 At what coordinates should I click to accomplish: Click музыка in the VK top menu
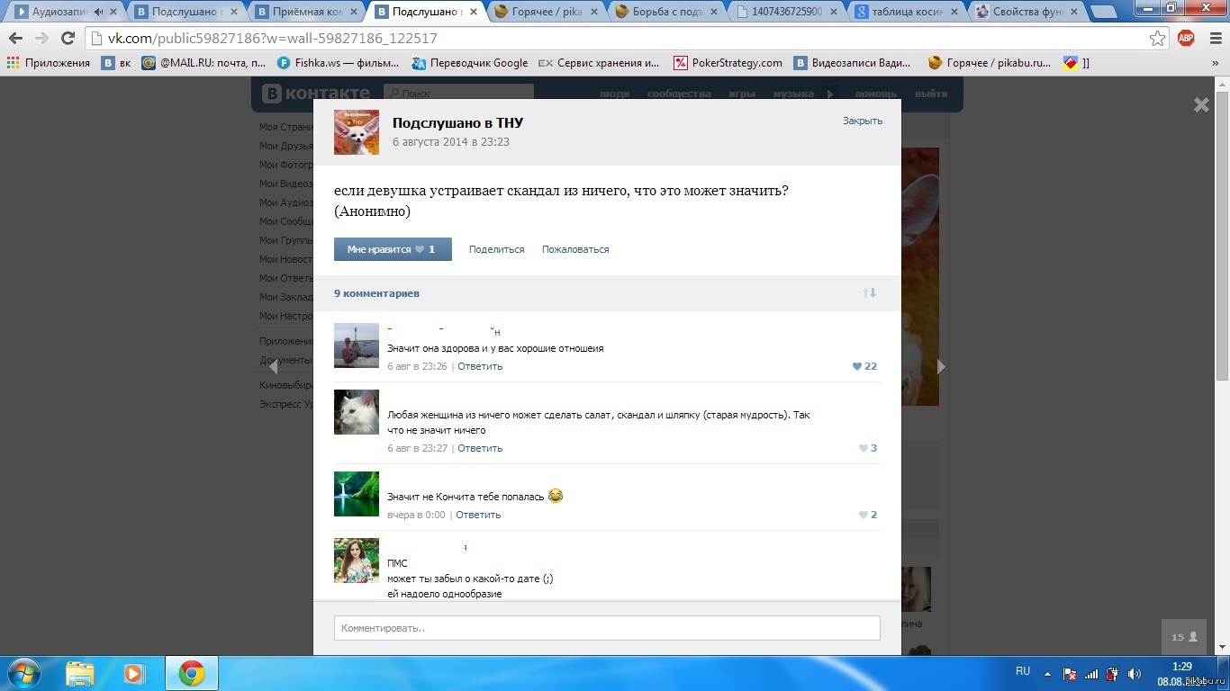[x=792, y=94]
